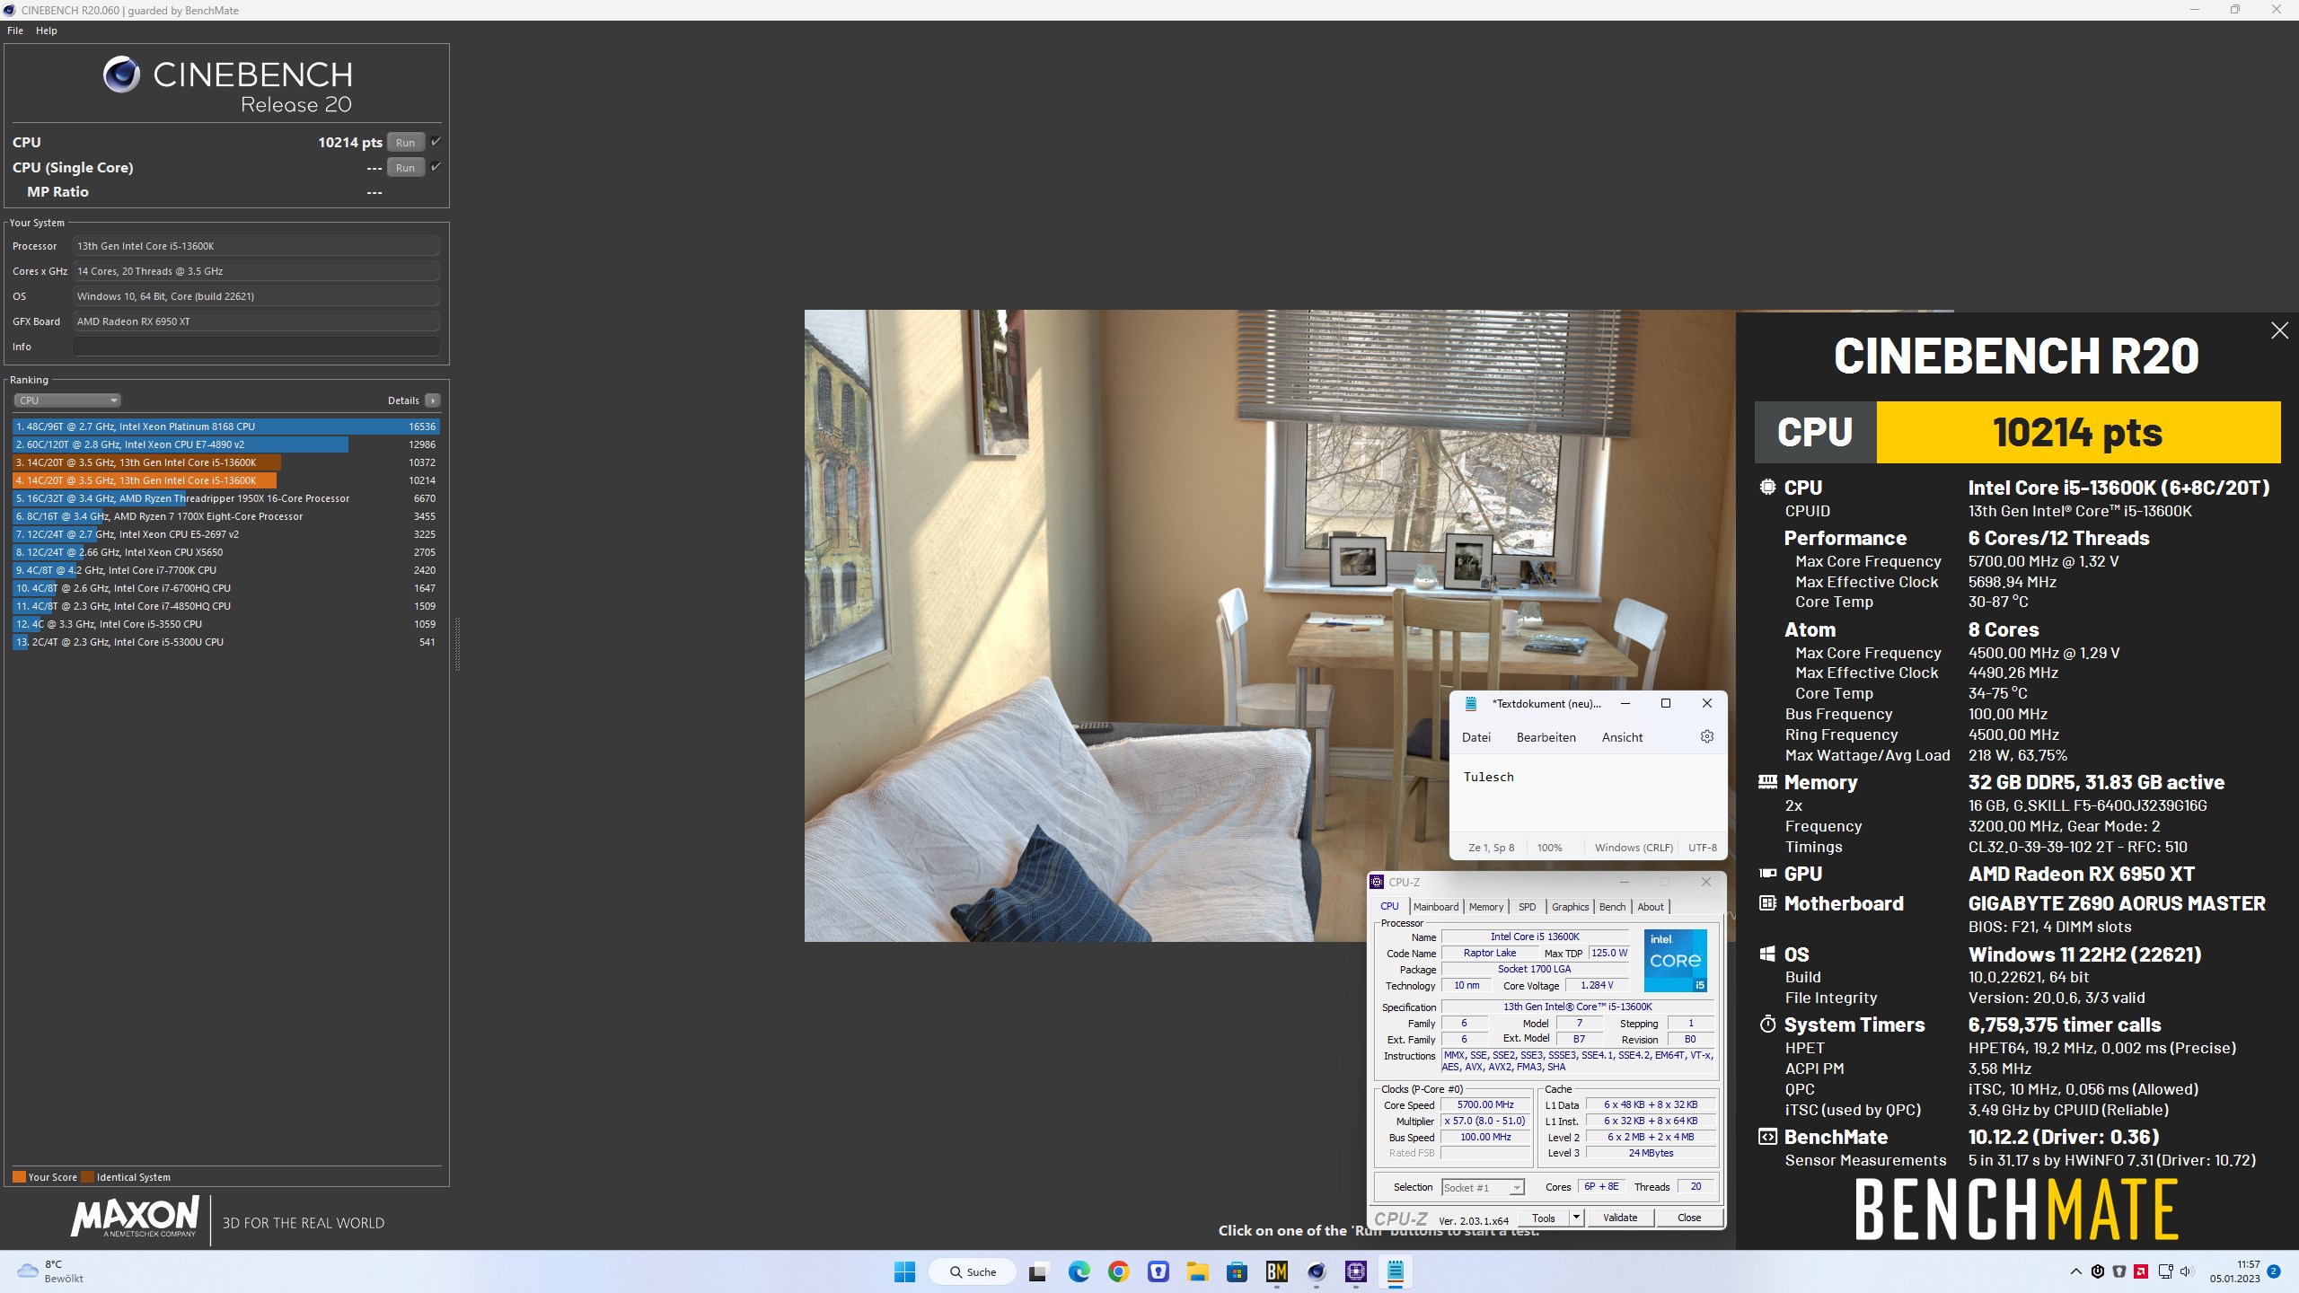Open the File menu in Cinebench
The image size is (2299, 1293).
(15, 31)
